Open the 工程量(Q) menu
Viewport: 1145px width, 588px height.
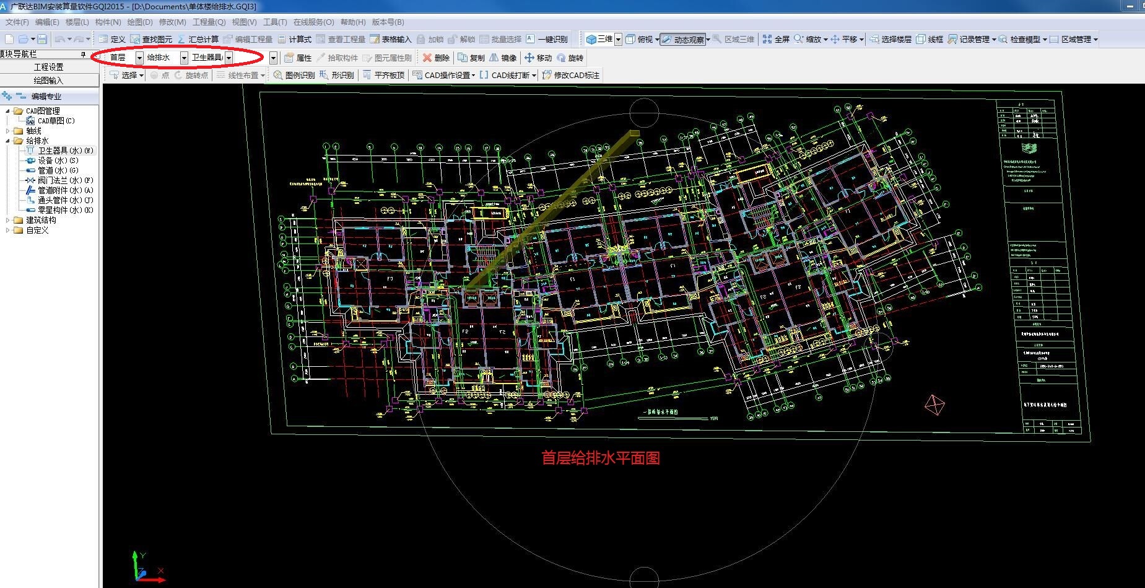pyautogui.click(x=209, y=22)
